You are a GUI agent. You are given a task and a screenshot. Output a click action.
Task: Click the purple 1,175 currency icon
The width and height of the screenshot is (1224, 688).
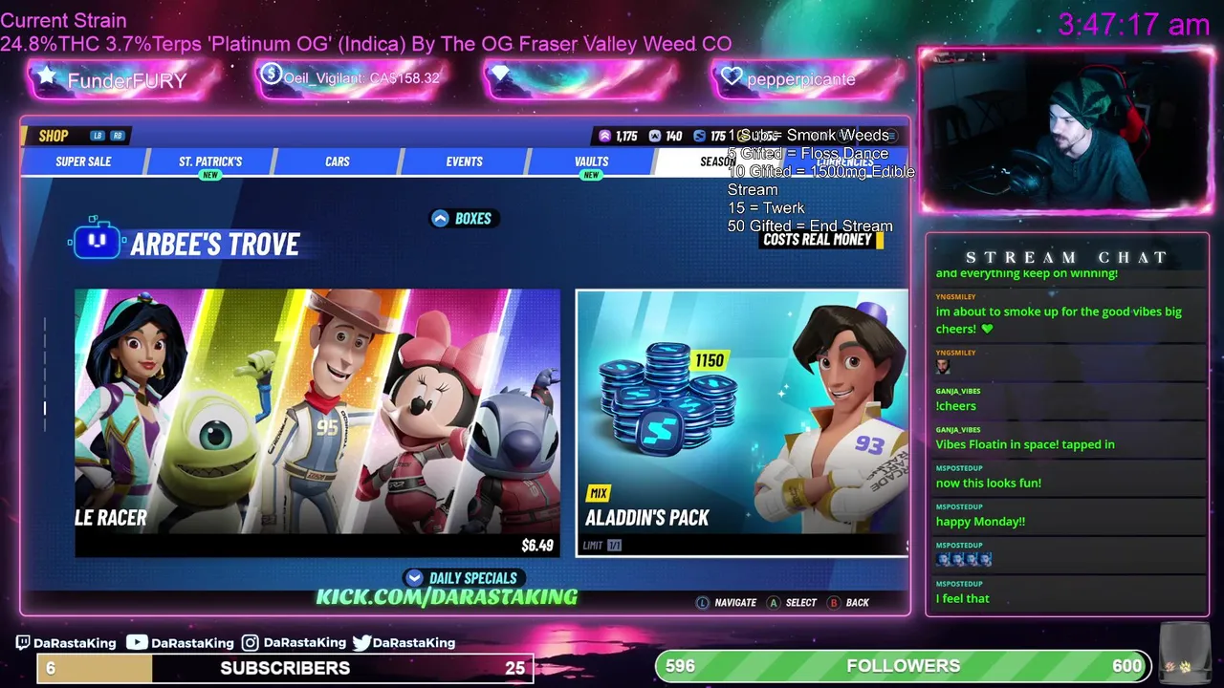click(604, 136)
